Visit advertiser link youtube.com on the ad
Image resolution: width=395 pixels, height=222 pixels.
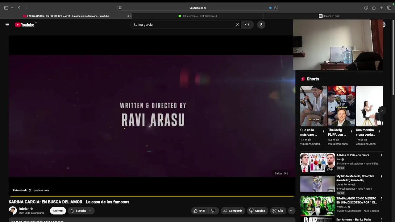coord(41,191)
